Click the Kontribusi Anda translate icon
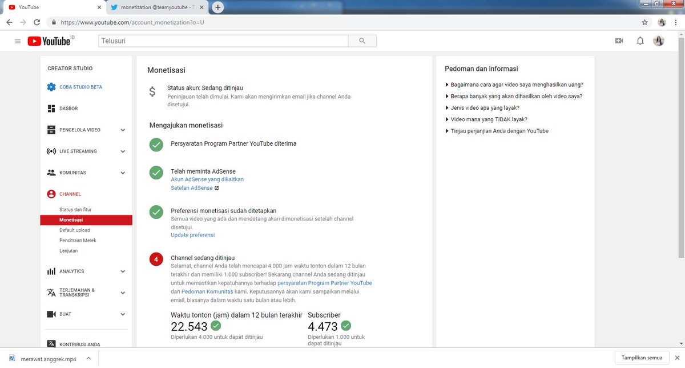The image size is (685, 368). [x=51, y=344]
